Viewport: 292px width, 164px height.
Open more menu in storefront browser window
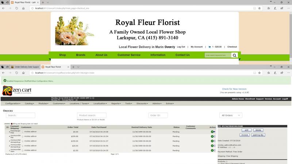(x=288, y=8)
